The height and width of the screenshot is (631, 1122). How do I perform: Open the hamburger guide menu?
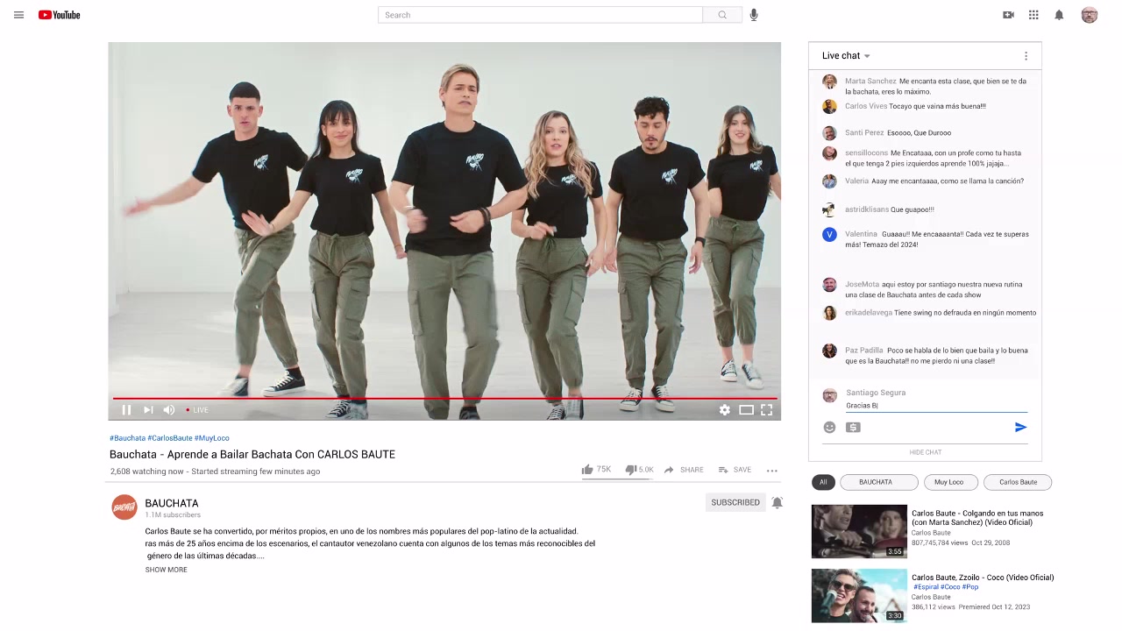click(18, 15)
